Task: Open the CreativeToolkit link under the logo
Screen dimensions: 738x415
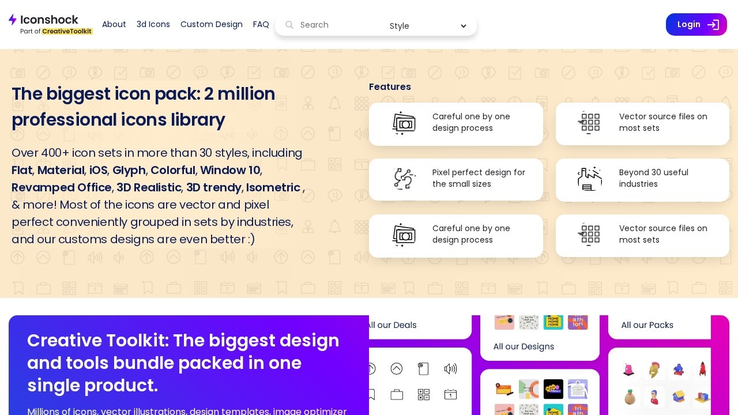Action: pos(67,31)
